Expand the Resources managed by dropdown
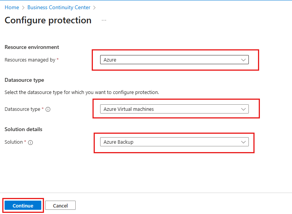Screen dimensions: 292x214 pos(174,60)
